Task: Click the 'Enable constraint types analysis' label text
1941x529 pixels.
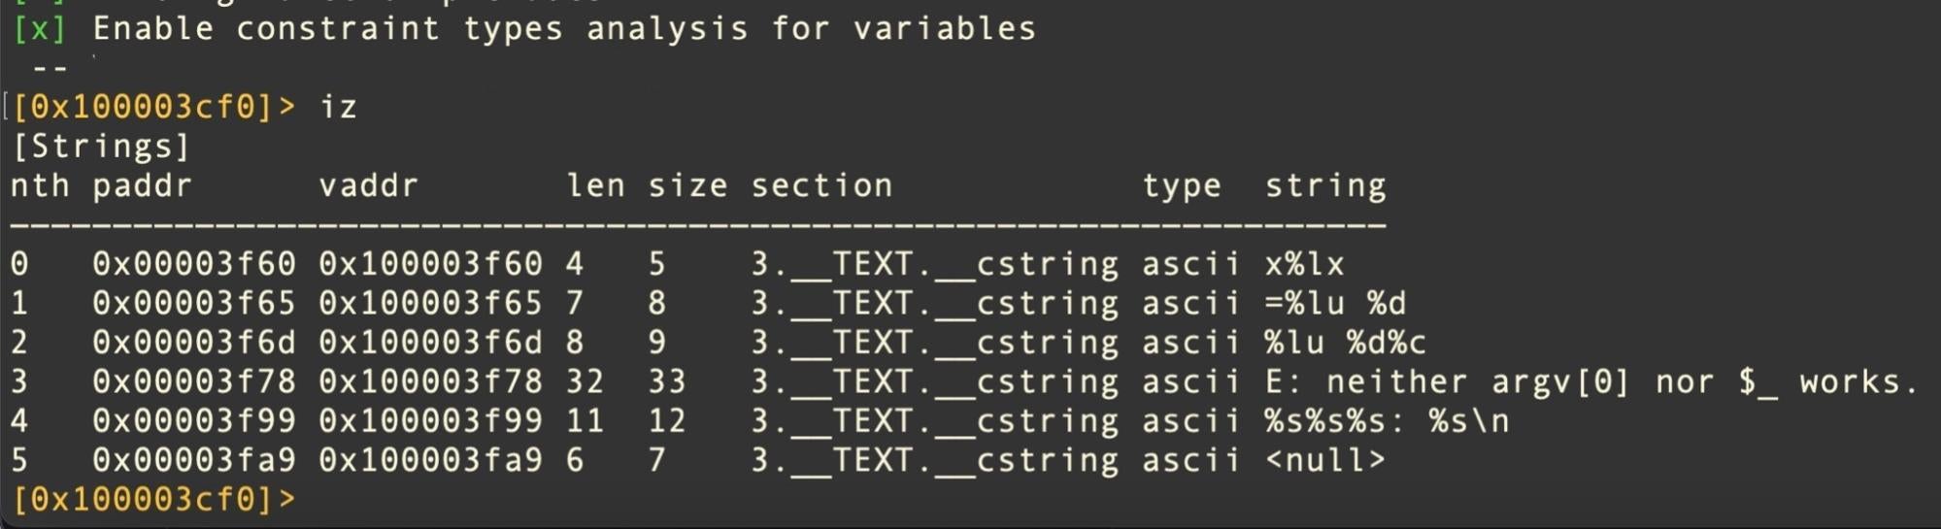Action: pos(563,29)
